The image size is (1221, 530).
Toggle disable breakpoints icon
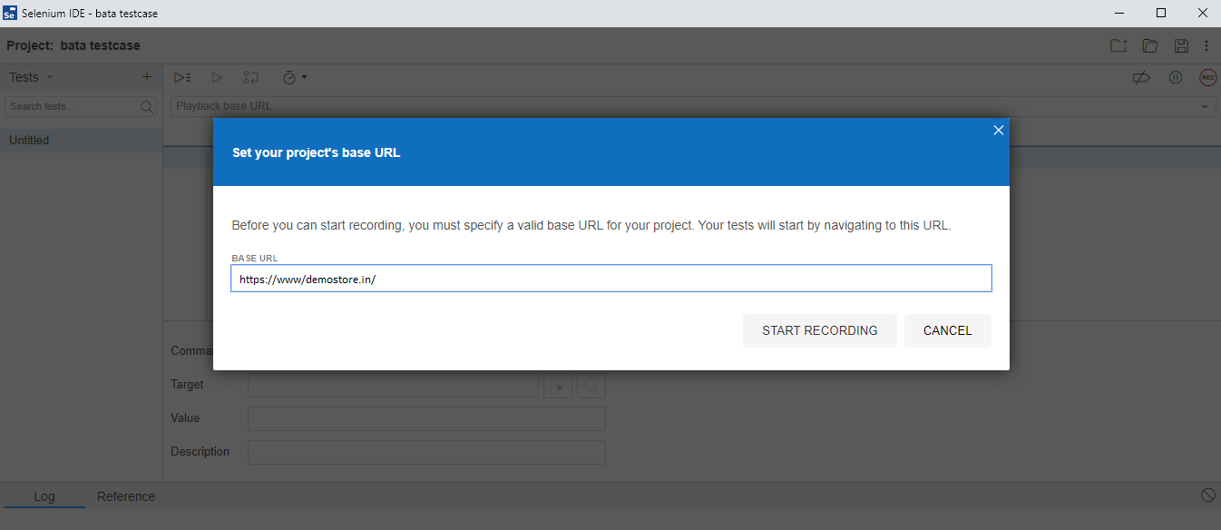click(1141, 78)
